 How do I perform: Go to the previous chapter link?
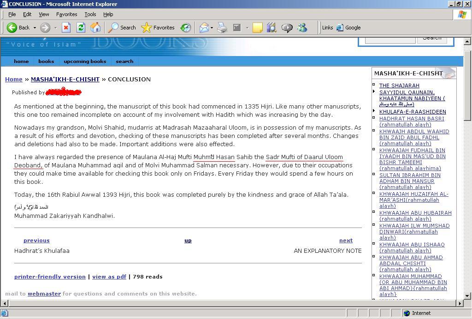point(36,240)
